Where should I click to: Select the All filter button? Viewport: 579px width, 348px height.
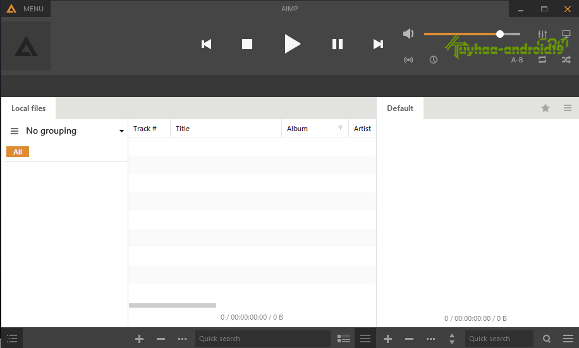point(17,152)
